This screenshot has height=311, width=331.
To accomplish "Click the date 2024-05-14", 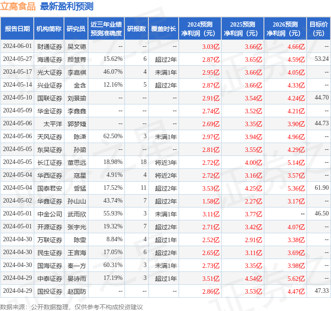I will pos(17,85).
